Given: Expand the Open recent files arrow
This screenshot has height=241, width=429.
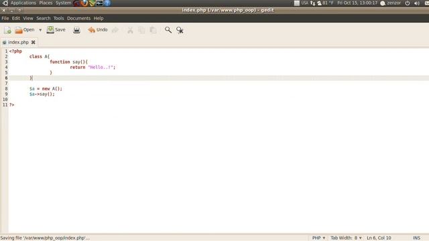Looking at the screenshot, I should (40, 29).
